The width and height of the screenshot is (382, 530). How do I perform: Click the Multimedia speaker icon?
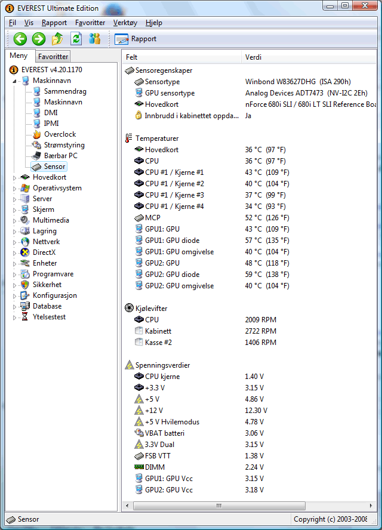(25, 220)
